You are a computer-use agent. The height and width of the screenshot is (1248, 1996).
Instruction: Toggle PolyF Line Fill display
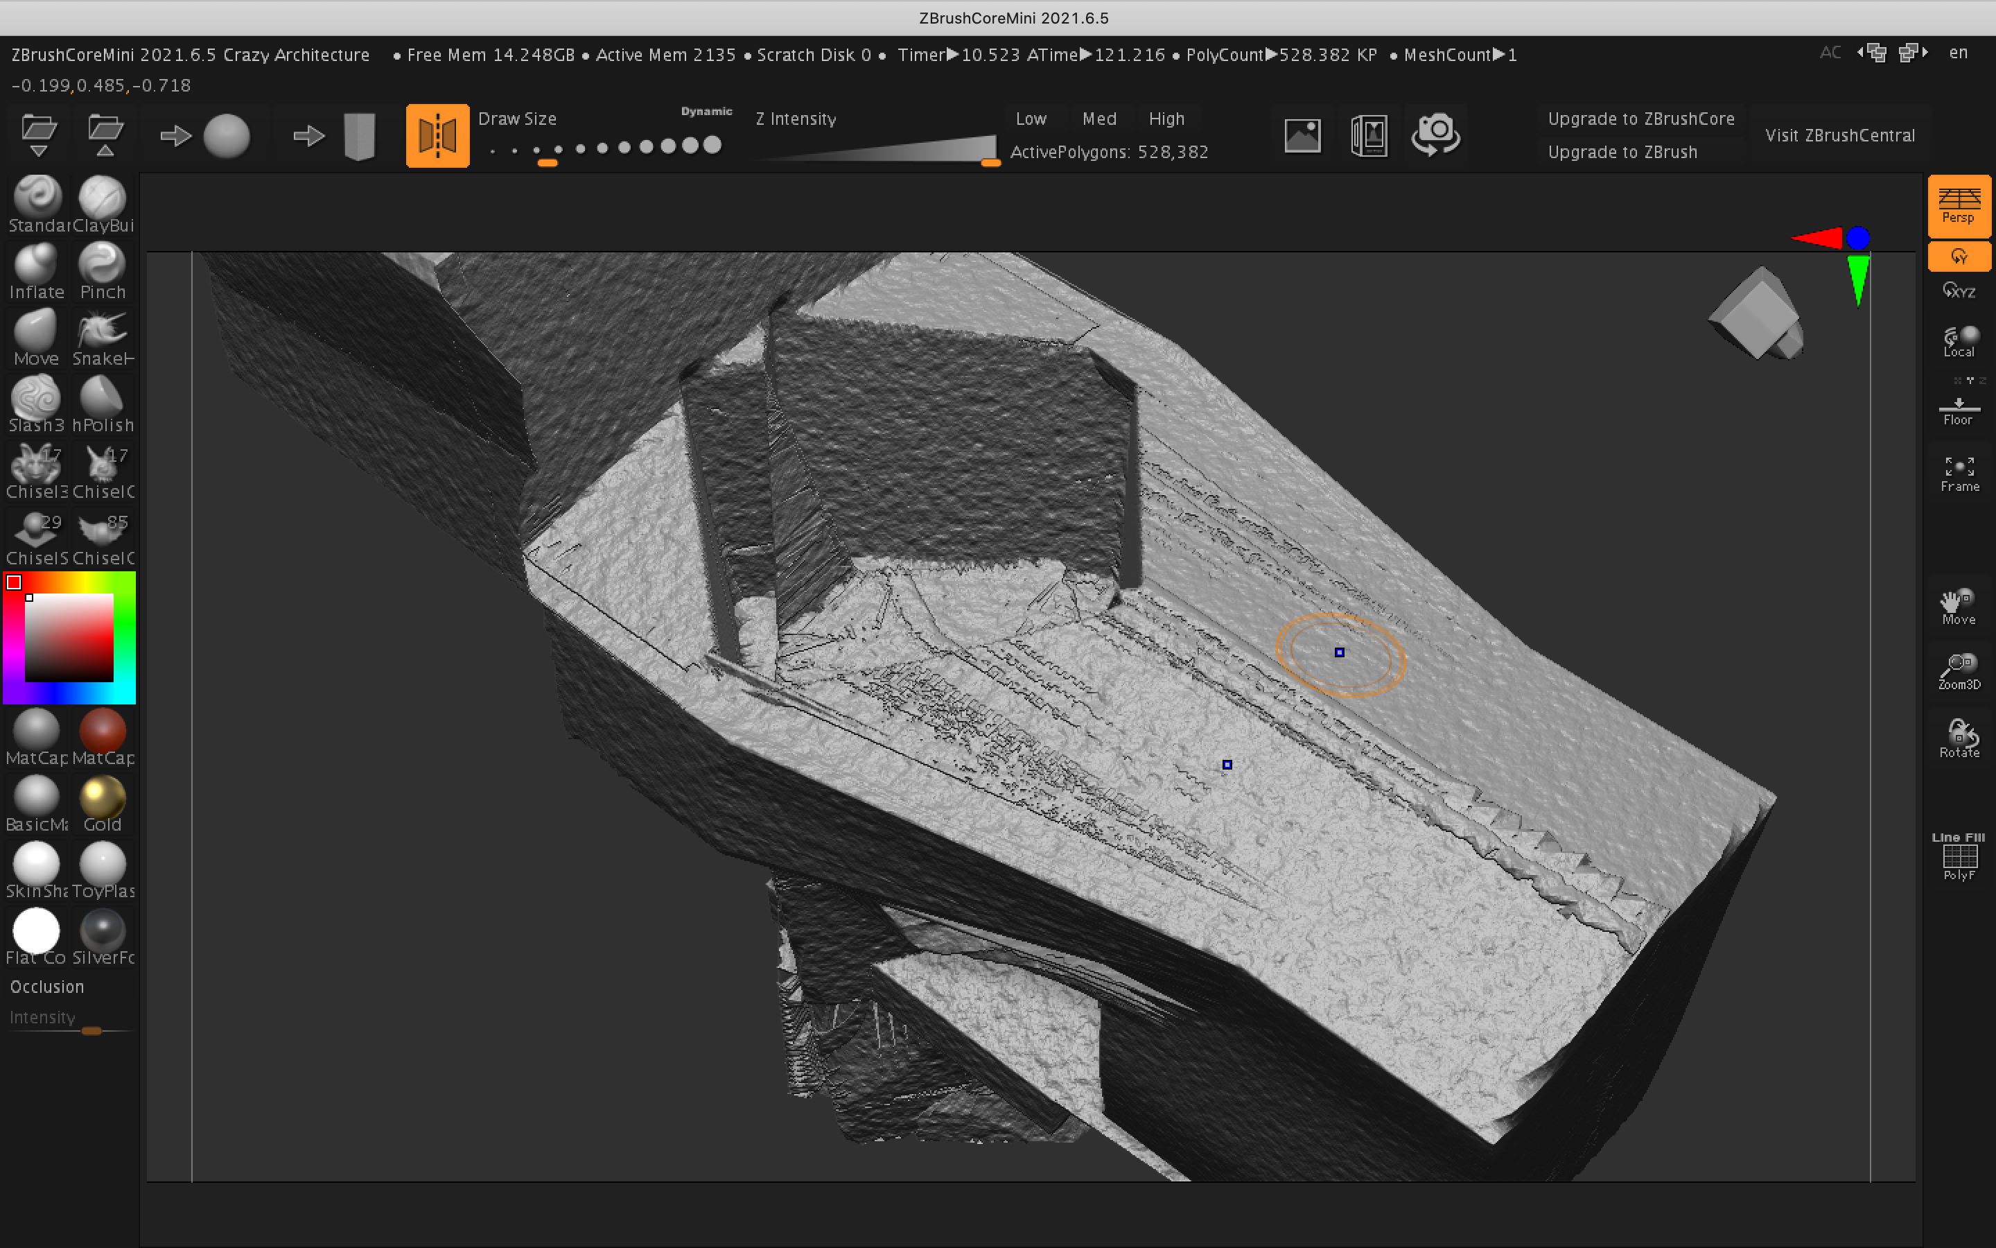click(1959, 857)
